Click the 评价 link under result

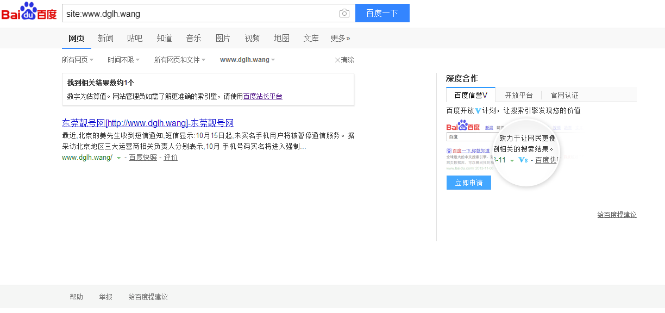click(x=171, y=158)
